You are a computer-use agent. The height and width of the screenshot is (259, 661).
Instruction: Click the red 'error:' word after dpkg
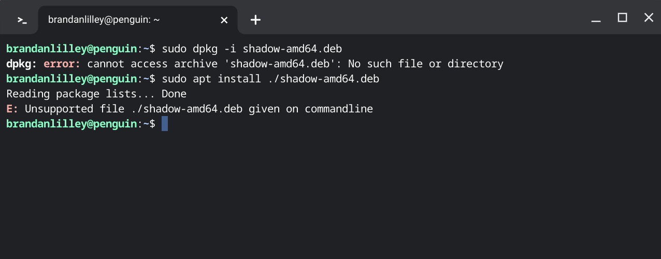pyautogui.click(x=62, y=64)
